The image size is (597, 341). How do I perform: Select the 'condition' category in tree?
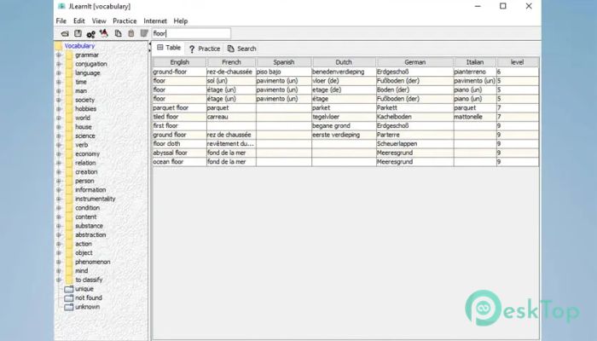tap(87, 208)
